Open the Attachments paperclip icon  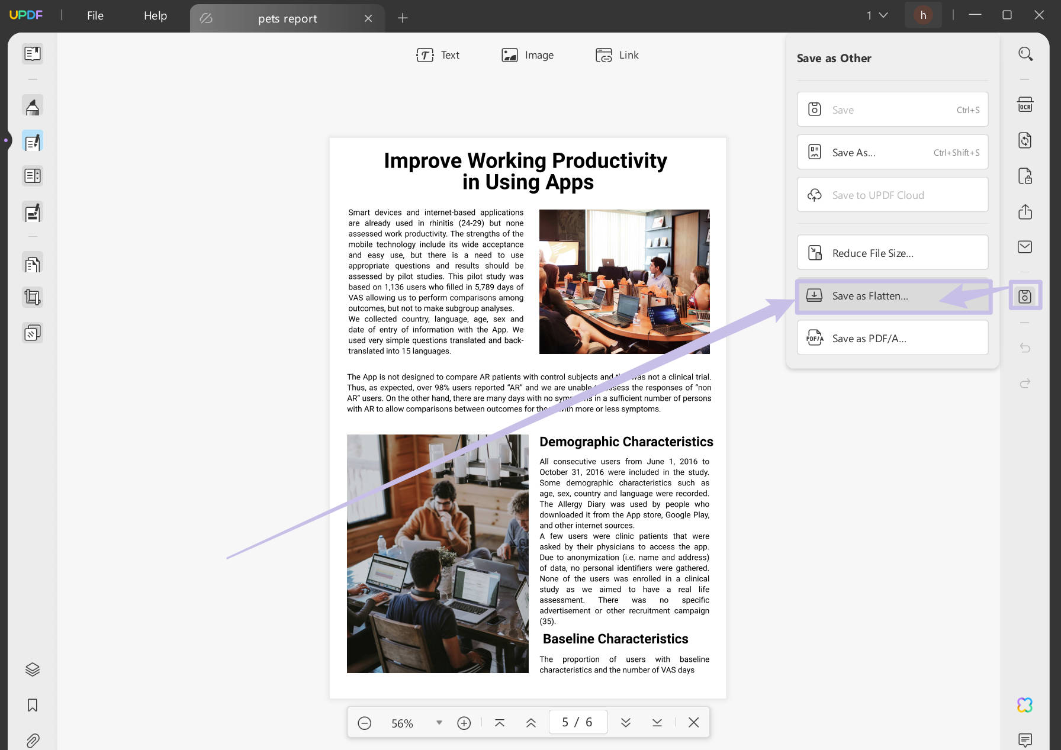click(33, 740)
